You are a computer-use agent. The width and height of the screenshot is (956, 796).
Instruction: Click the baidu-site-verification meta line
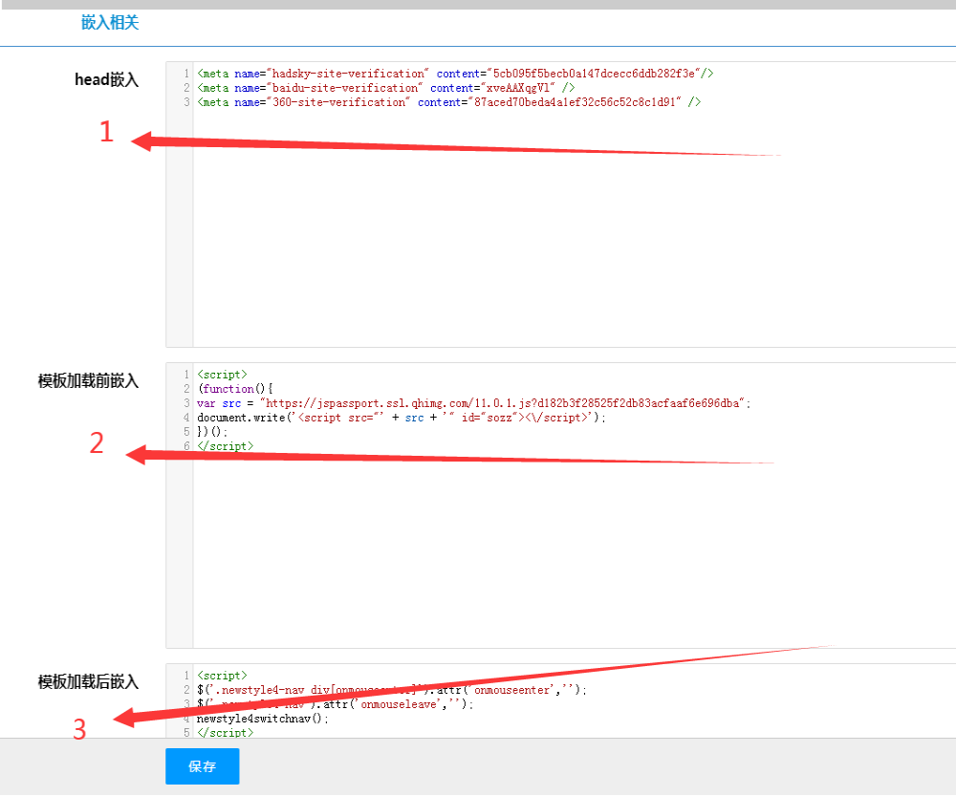[x=385, y=88]
